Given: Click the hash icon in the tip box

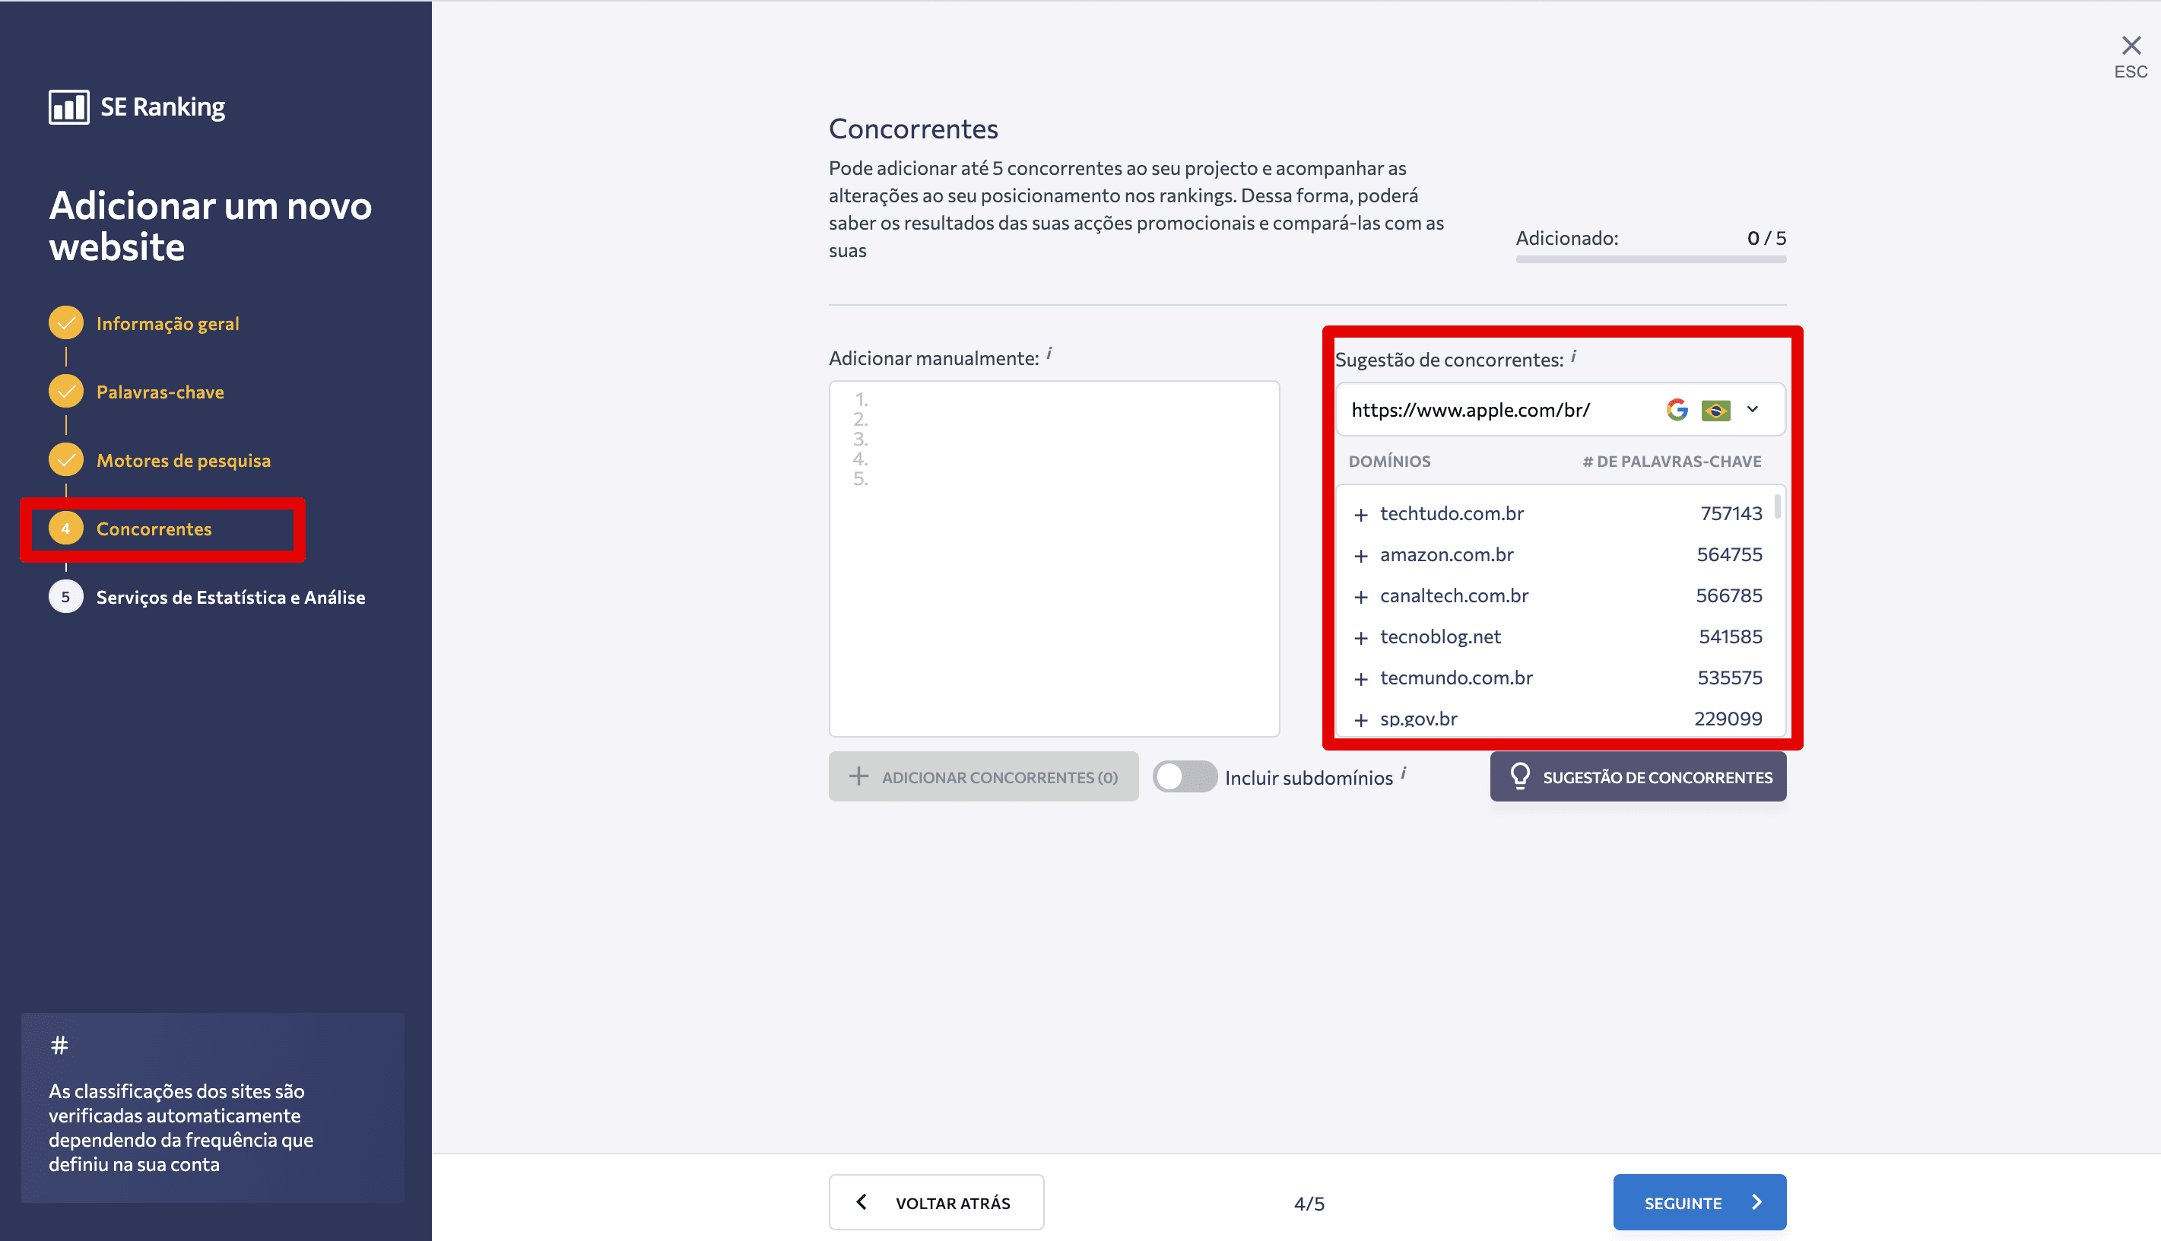Looking at the screenshot, I should point(59,1045).
